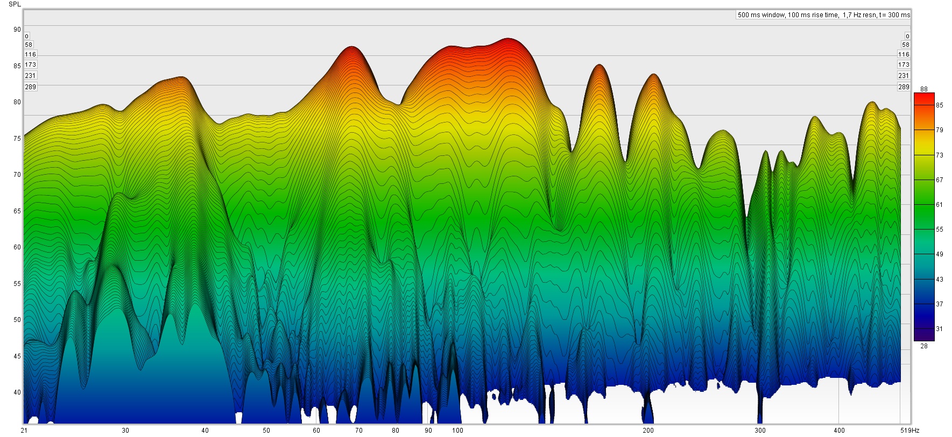Click the 88 maximum value above the color scale
The image size is (952, 437).
pyautogui.click(x=924, y=89)
